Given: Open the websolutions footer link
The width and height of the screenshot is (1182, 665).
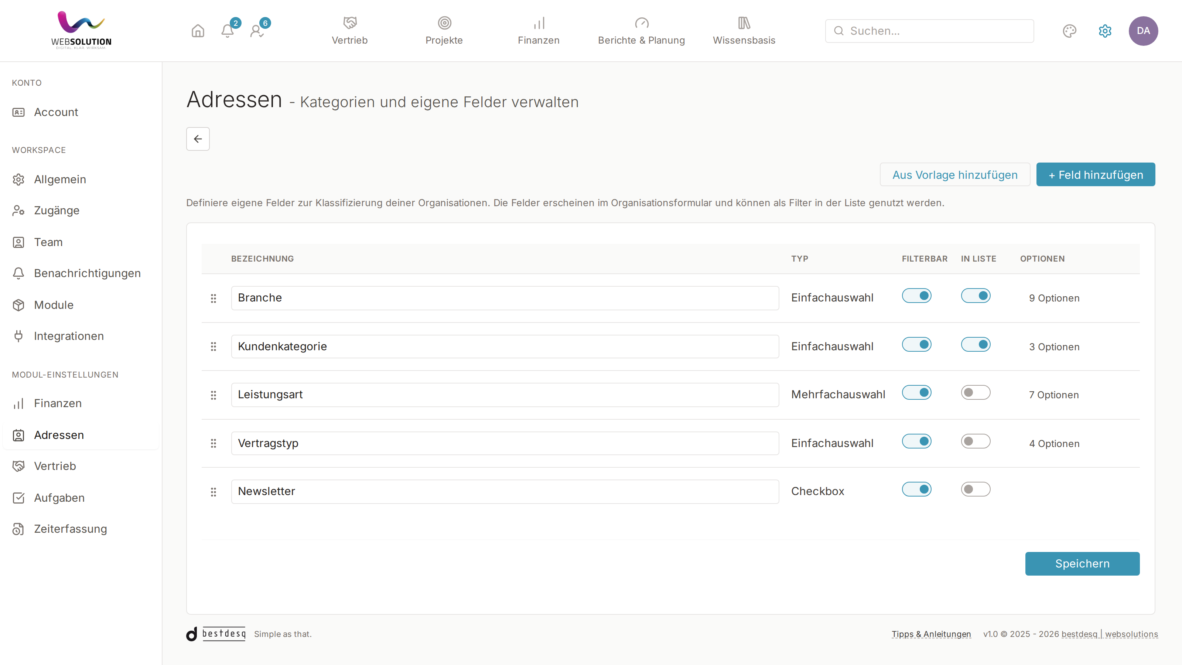Looking at the screenshot, I should tap(1131, 634).
